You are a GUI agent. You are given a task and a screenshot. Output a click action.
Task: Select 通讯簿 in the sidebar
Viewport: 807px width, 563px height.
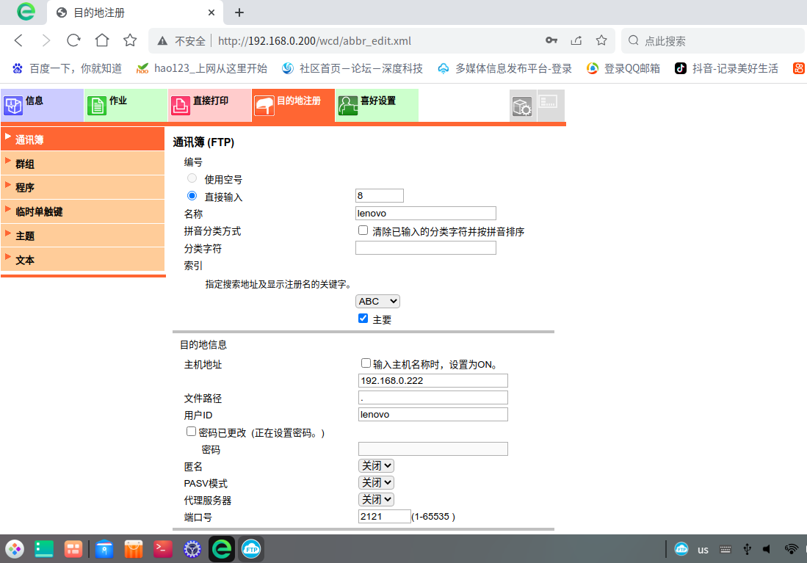(83, 139)
